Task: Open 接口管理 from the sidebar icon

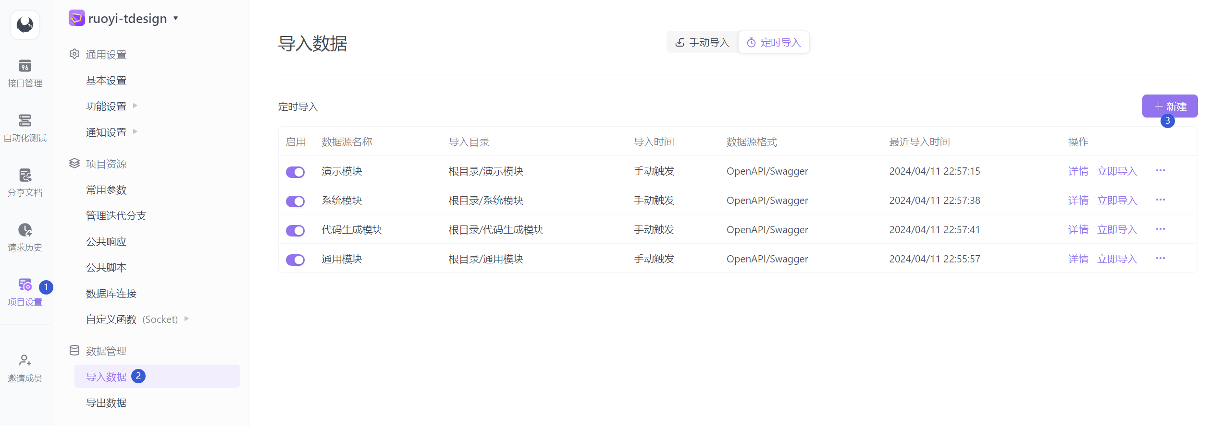Action: pyautogui.click(x=25, y=66)
